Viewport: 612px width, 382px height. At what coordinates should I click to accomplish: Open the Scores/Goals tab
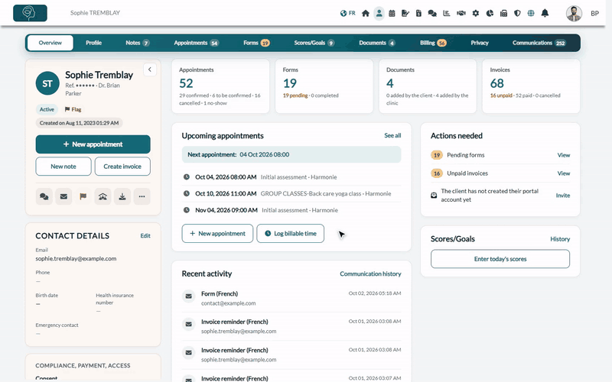click(314, 43)
